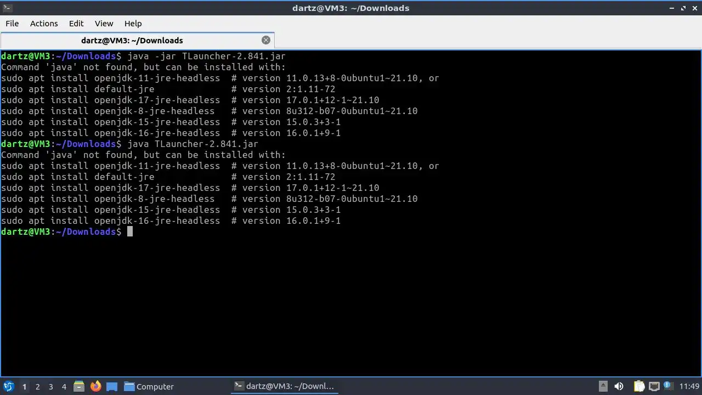Click the show desktop icon in the panel
The width and height of the screenshot is (702, 395).
pyautogui.click(x=112, y=386)
